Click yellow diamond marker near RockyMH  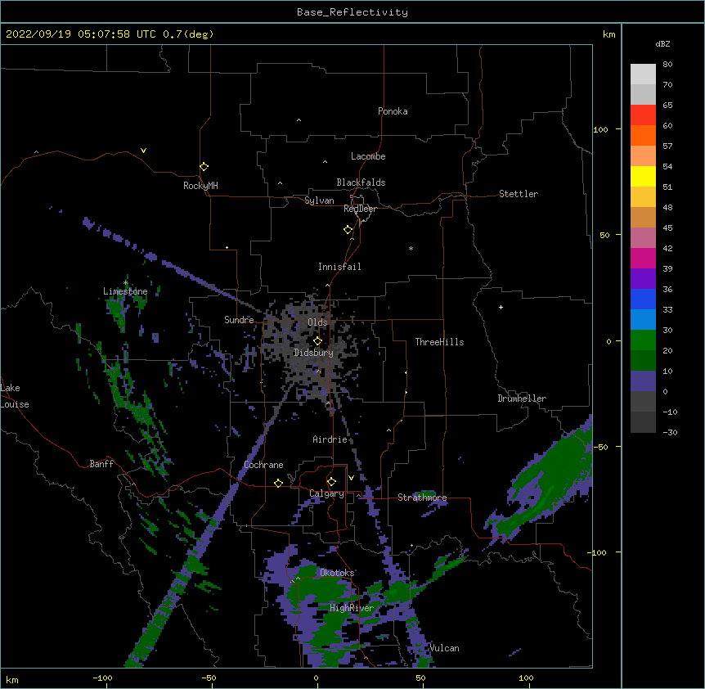(x=204, y=166)
